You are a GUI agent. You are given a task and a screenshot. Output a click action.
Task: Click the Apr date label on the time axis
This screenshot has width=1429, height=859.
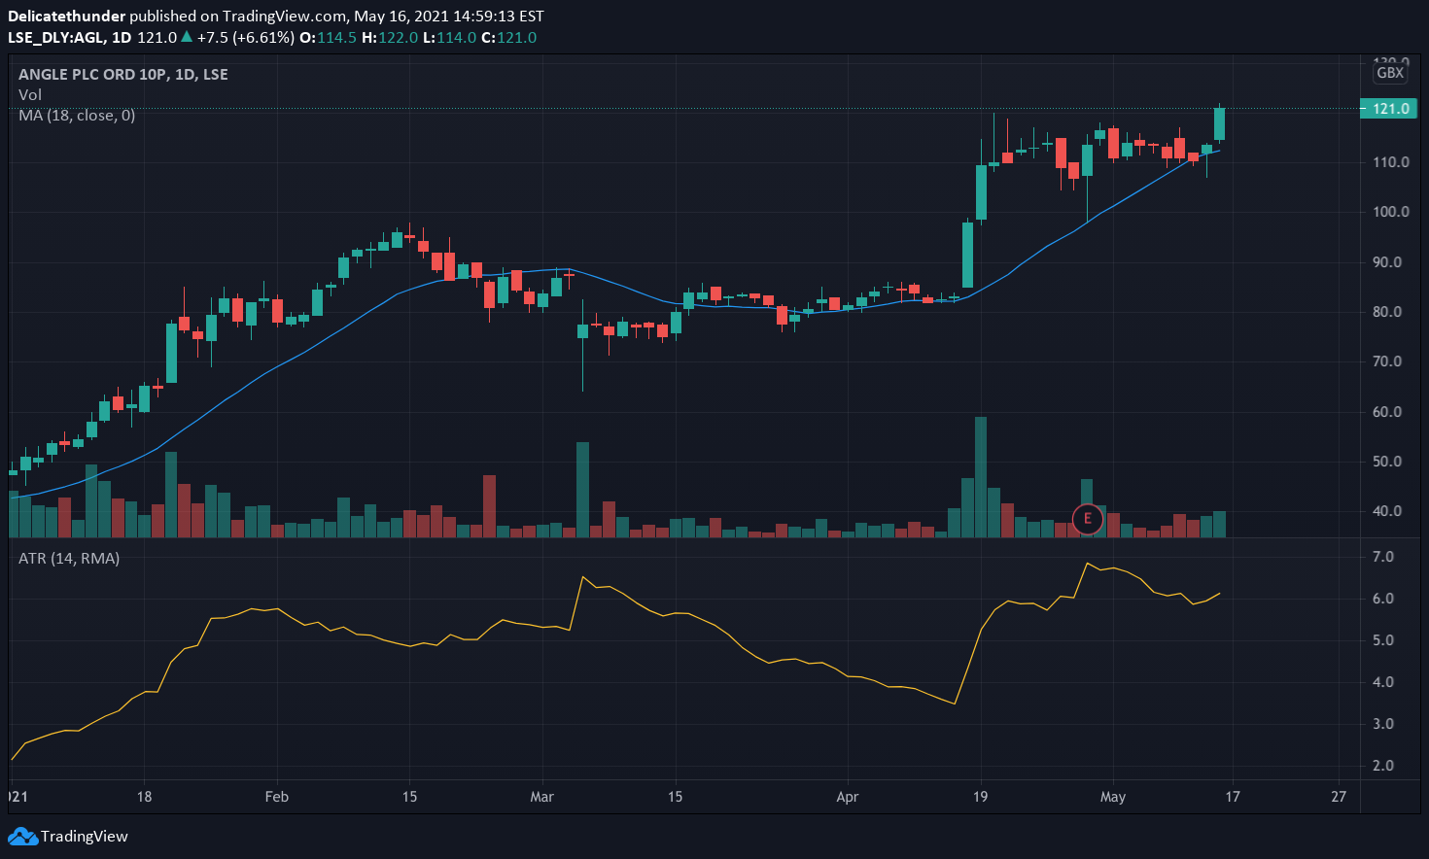tap(848, 797)
